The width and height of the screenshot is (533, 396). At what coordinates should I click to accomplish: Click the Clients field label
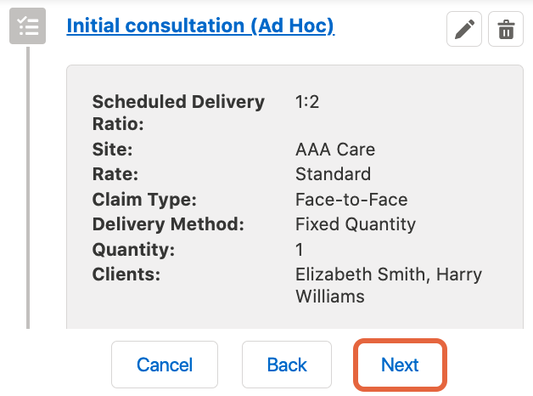[x=126, y=275]
